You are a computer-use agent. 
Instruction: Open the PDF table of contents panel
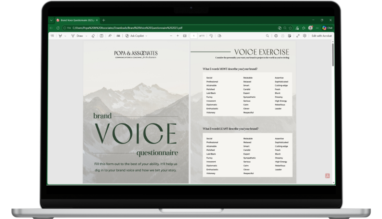pyautogui.click(x=52, y=36)
